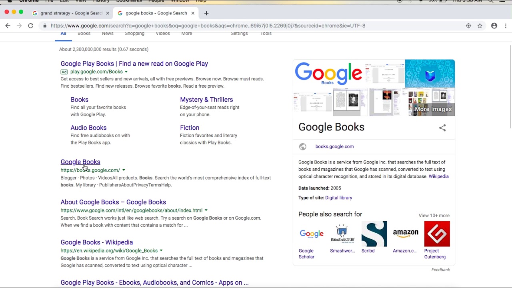This screenshot has width=512, height=288.
Task: Open the Fiction sitelink
Action: [190, 128]
